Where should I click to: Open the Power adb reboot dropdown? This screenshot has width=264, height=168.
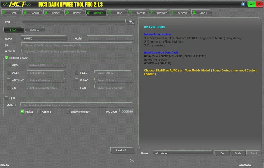click(183, 153)
